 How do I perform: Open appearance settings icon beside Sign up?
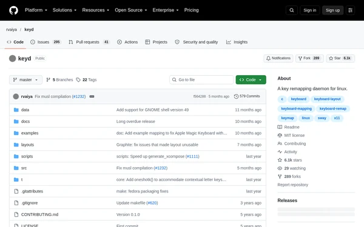[350, 10]
